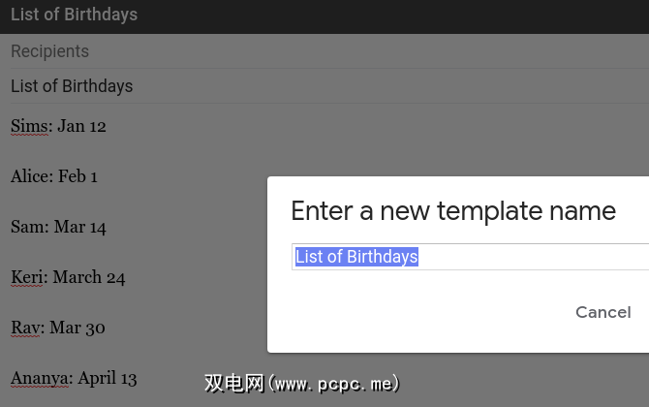The image size is (649, 407).
Task: Click the name Alice in the message body
Action: 29,176
